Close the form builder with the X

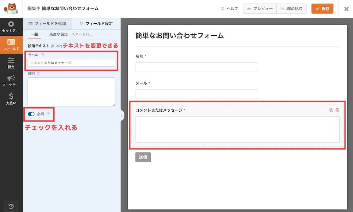pyautogui.click(x=346, y=9)
